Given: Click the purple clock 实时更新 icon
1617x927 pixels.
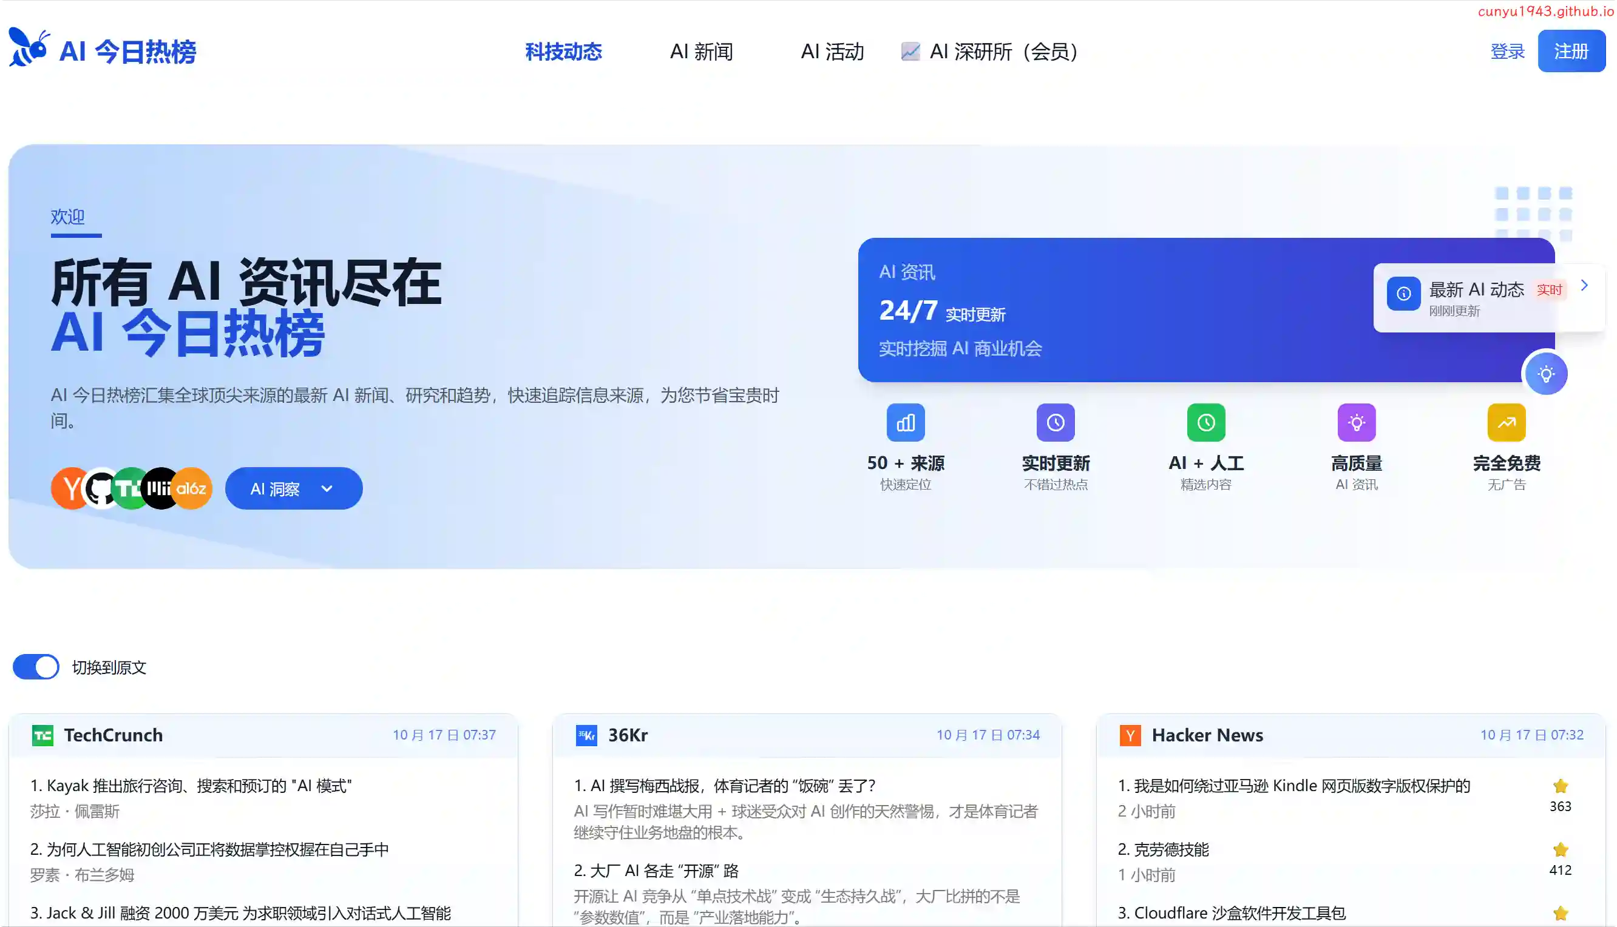Looking at the screenshot, I should [1056, 422].
